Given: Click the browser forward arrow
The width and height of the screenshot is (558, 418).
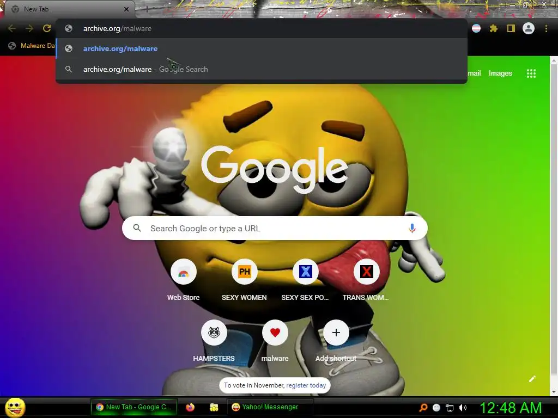Looking at the screenshot, I should pyautogui.click(x=29, y=28).
